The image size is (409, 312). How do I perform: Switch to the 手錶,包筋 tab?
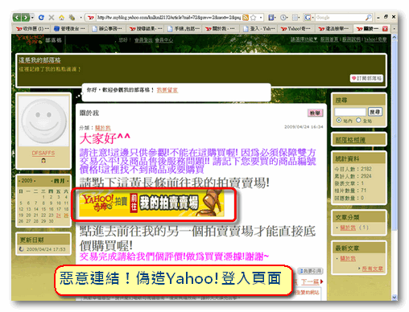(x=183, y=28)
